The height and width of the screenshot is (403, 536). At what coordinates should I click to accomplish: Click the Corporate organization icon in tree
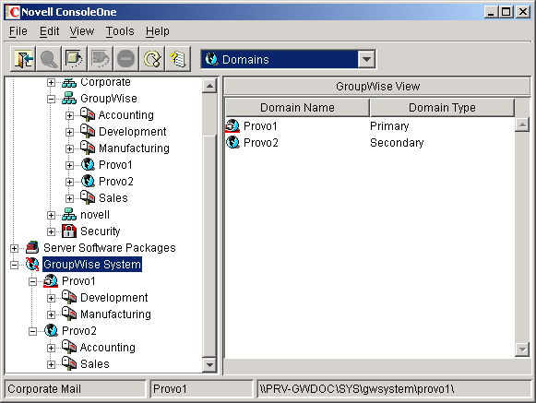click(69, 82)
